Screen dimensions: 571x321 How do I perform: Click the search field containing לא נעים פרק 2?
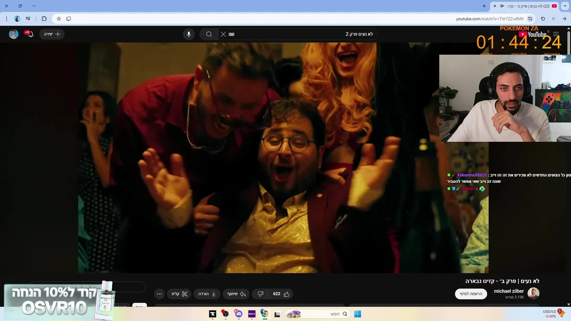tap(298, 34)
